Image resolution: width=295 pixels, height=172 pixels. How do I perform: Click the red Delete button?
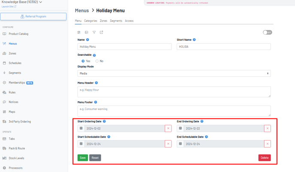point(264,158)
